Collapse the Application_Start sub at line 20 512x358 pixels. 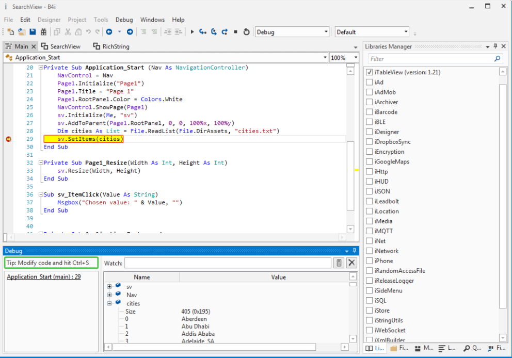(41, 67)
